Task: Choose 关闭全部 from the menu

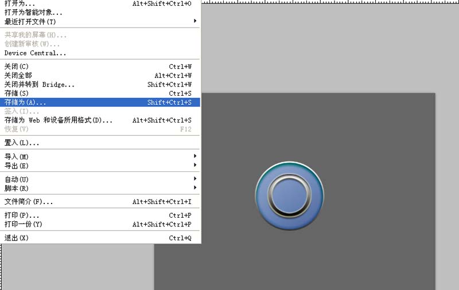Action: (x=100, y=76)
